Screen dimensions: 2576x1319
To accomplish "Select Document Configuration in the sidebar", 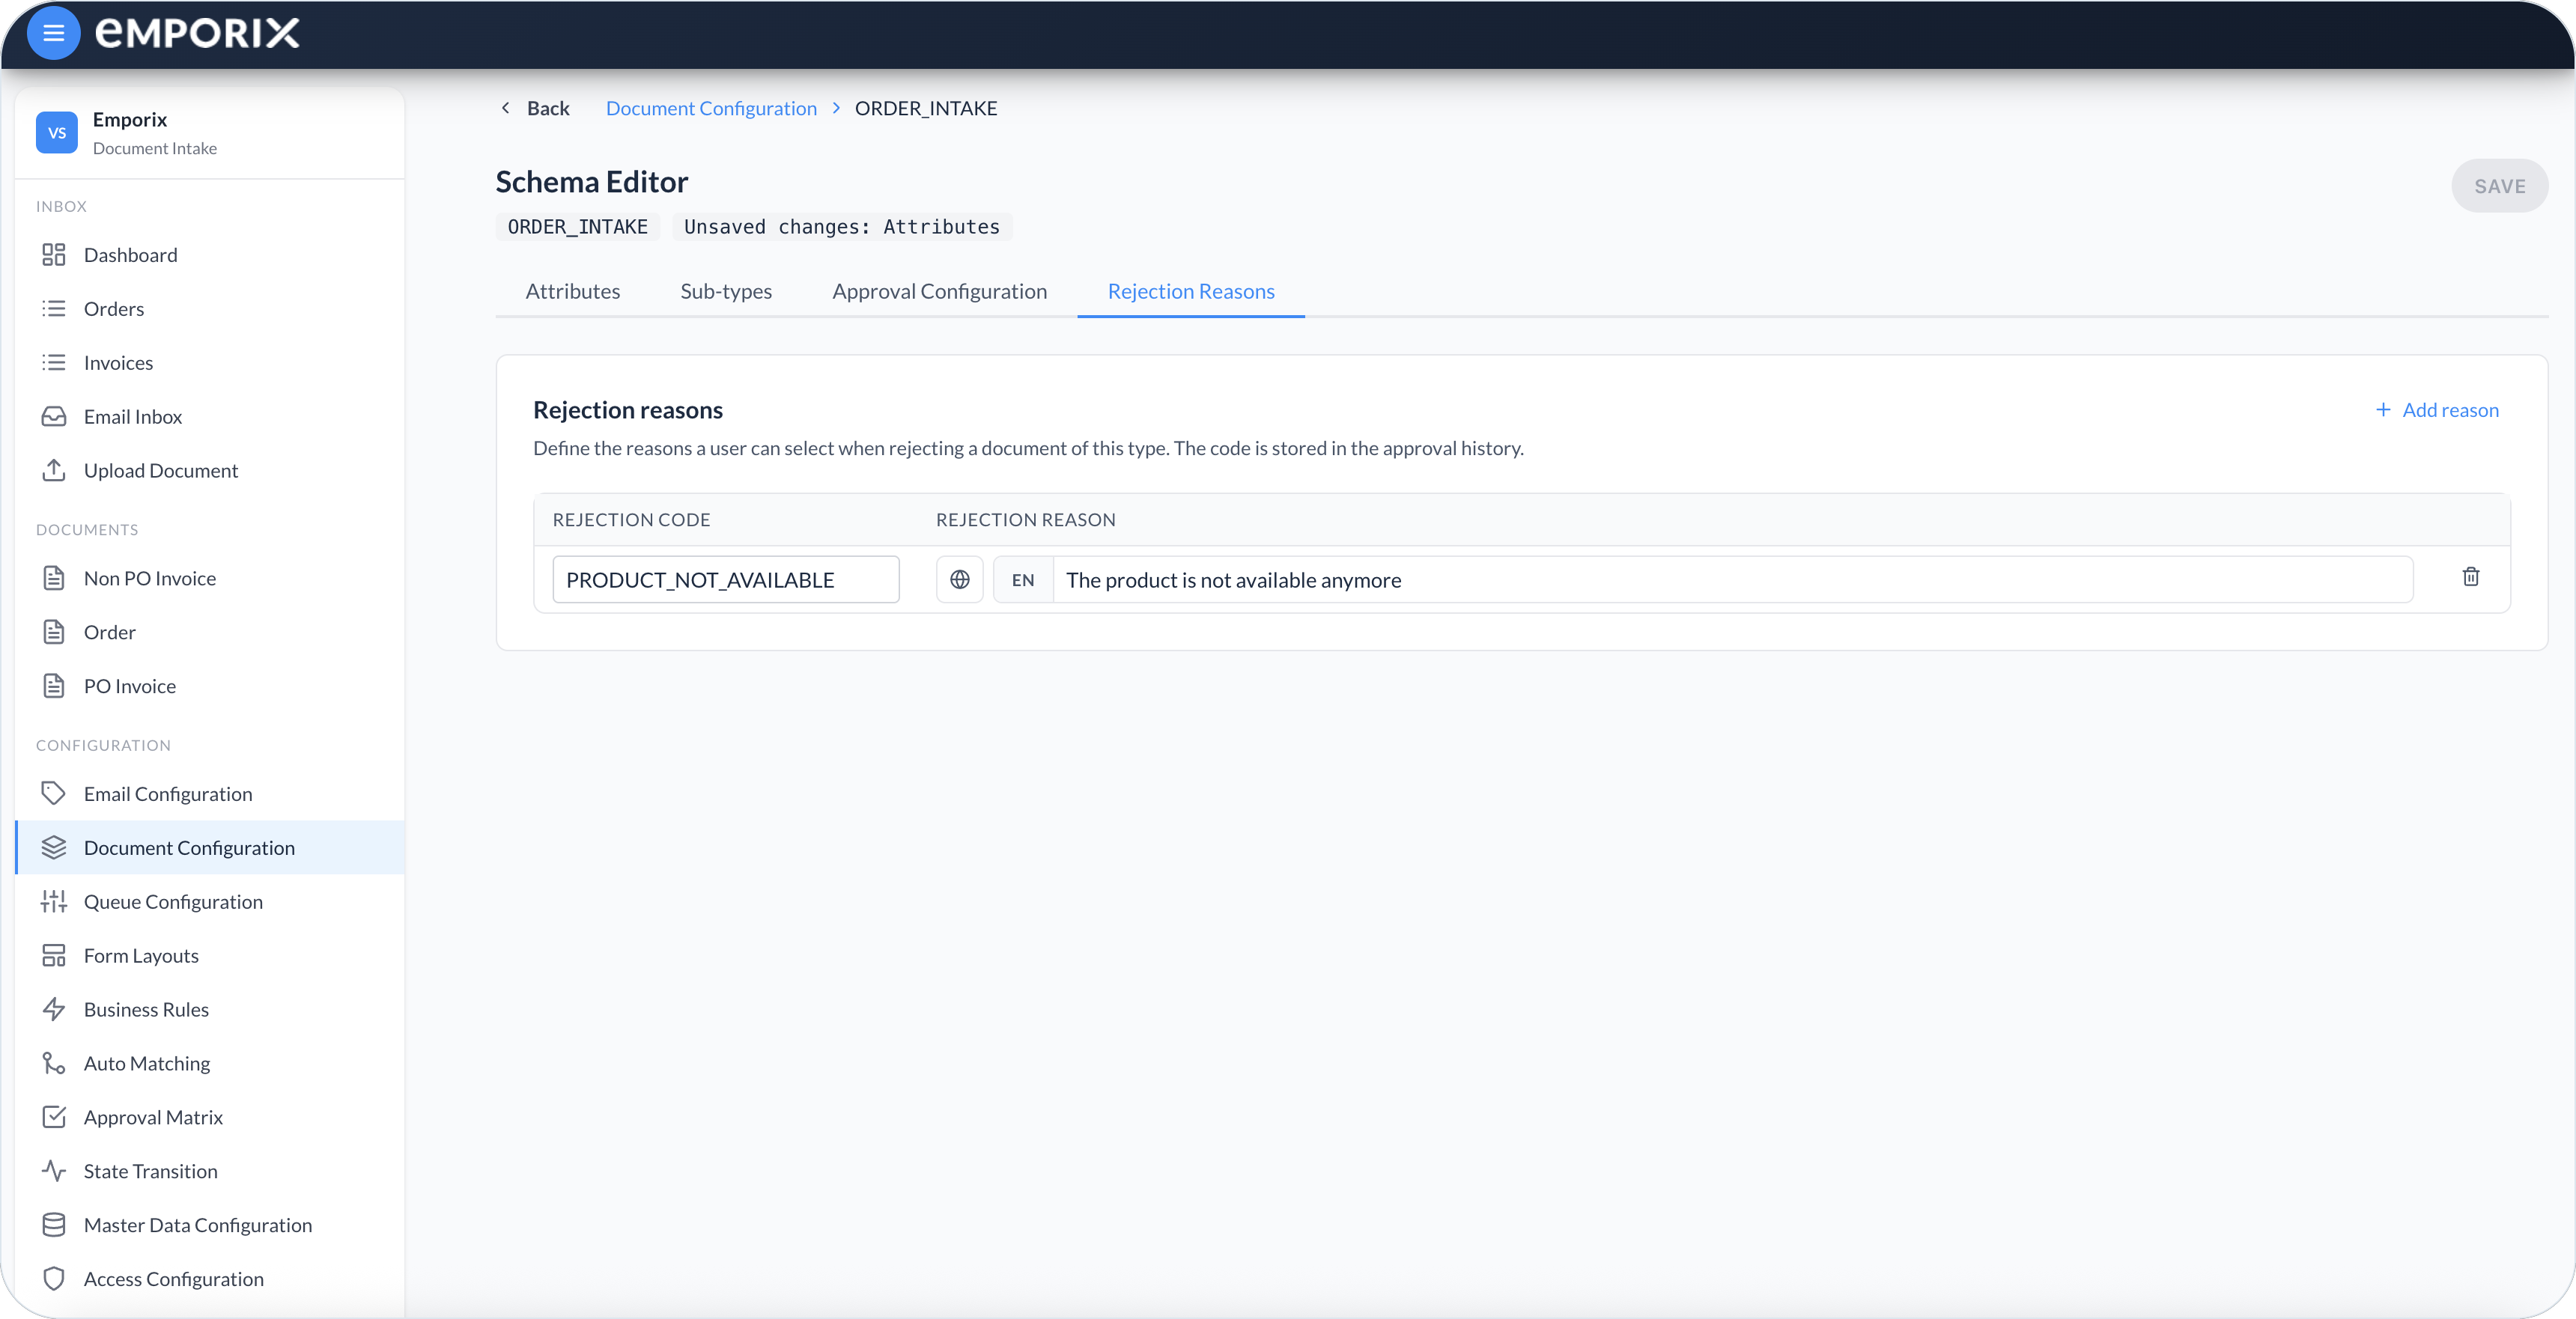I will click(x=211, y=848).
